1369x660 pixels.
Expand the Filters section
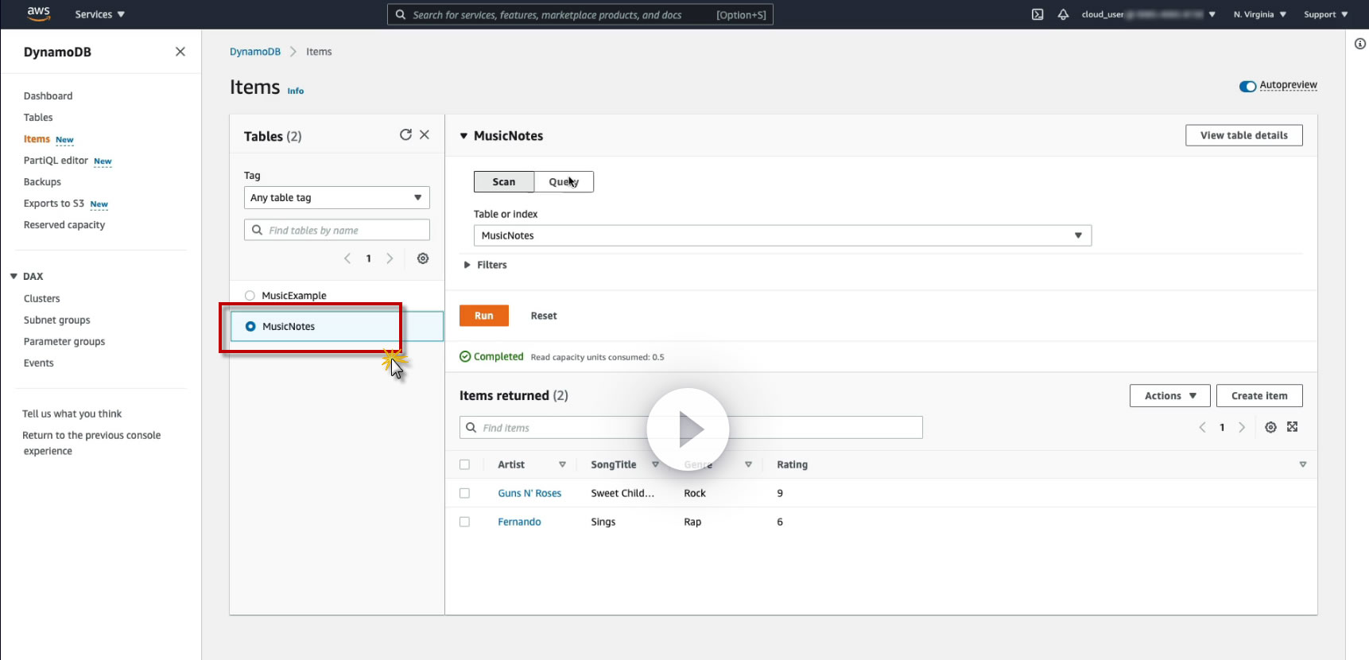(485, 265)
